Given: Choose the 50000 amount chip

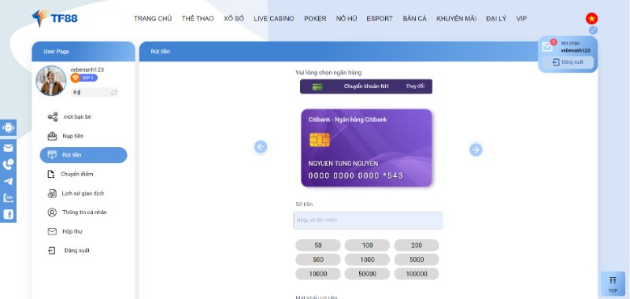Looking at the screenshot, I should point(367,274).
